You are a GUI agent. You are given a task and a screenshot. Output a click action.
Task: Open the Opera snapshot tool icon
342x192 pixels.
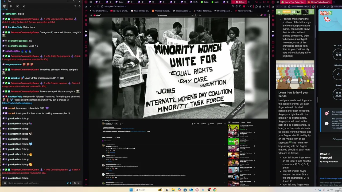[240, 6]
